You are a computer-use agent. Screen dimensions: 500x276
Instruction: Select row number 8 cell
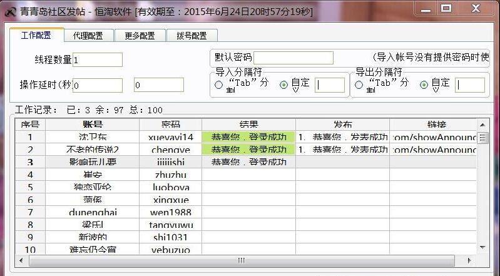click(30, 225)
